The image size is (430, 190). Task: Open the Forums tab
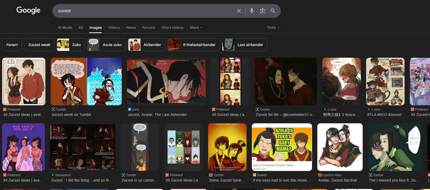148,28
